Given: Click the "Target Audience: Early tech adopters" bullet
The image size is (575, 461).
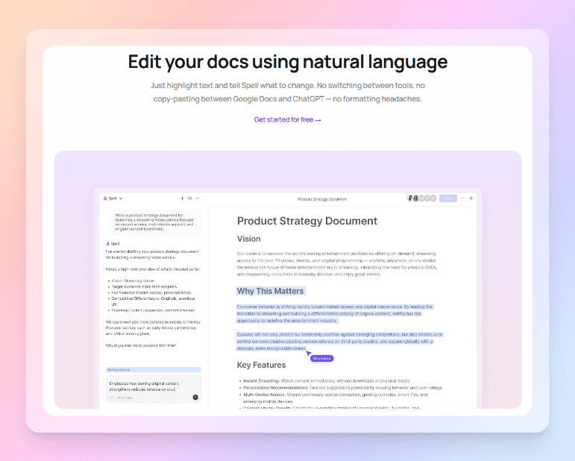Looking at the screenshot, I should [144, 286].
